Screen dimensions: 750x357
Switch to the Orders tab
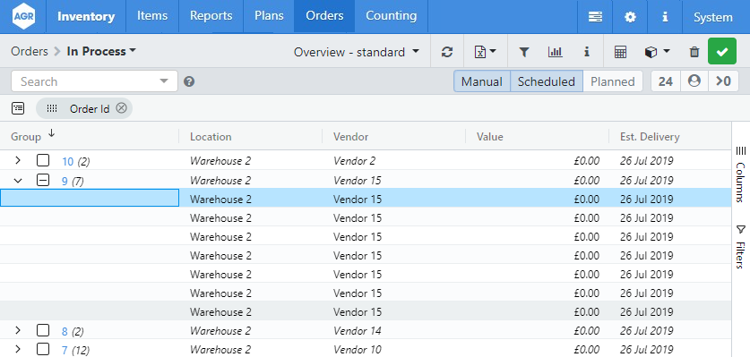pos(324,16)
